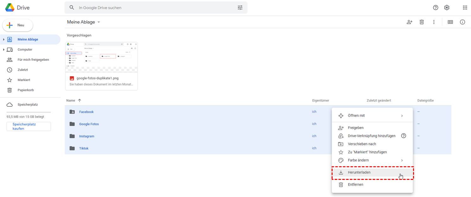The height and width of the screenshot is (197, 471).
Task: Click the Zuletzt geändert column header
Action: 379,100
